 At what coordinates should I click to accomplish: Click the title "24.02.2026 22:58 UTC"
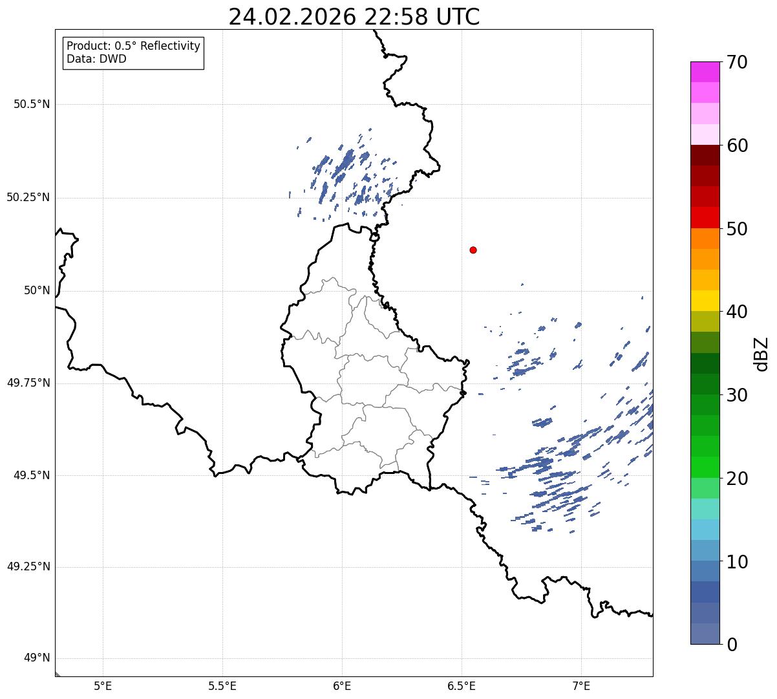(x=354, y=17)
